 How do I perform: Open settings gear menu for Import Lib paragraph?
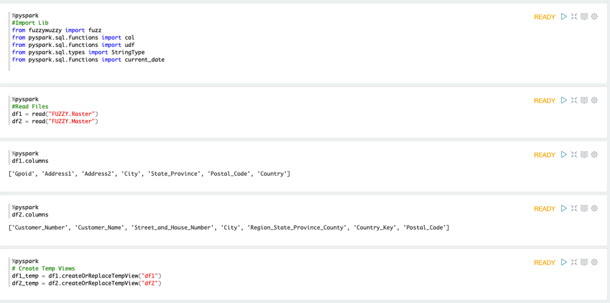[x=594, y=17]
